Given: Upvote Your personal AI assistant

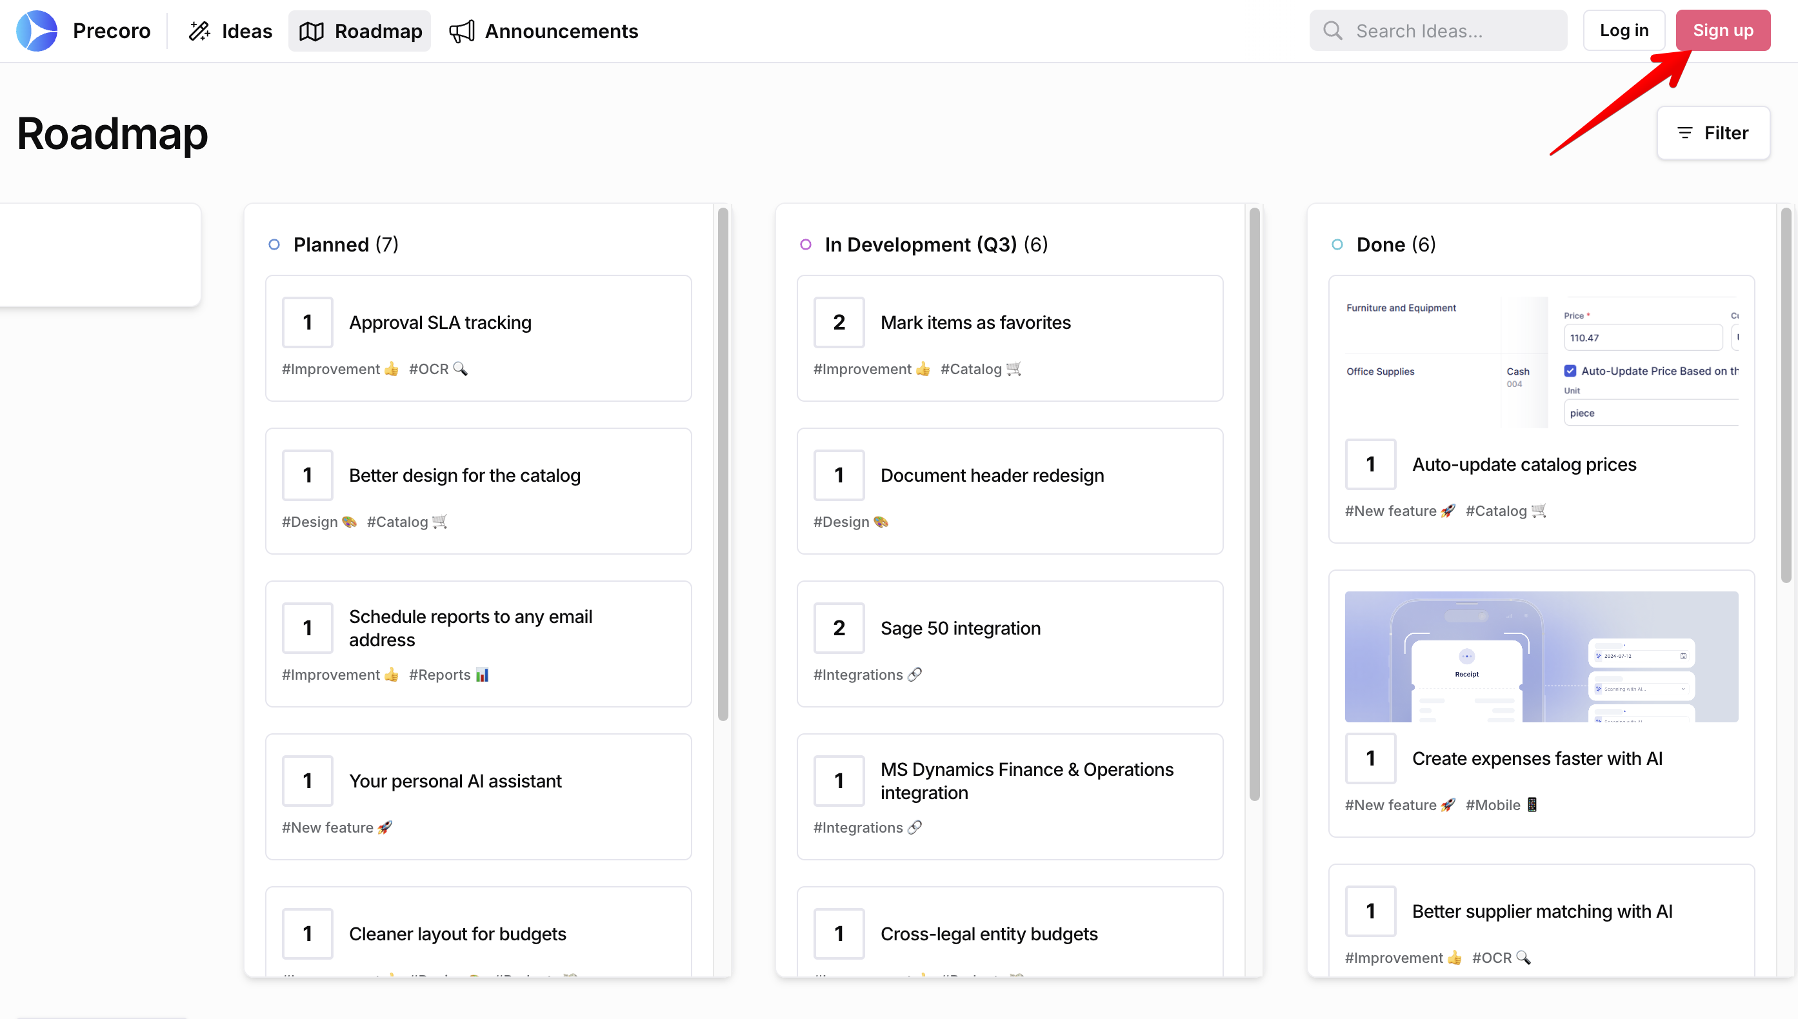Looking at the screenshot, I should coord(307,781).
